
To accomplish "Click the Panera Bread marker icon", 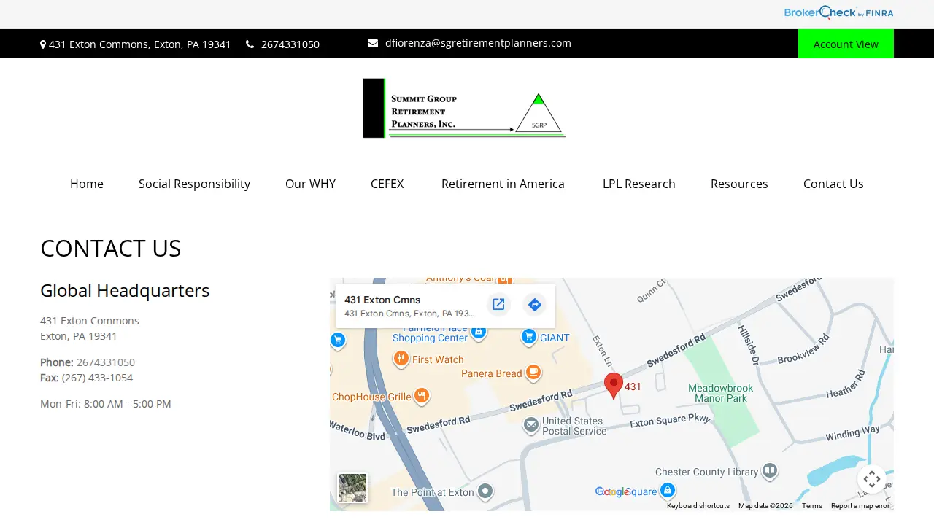I will point(533,372).
